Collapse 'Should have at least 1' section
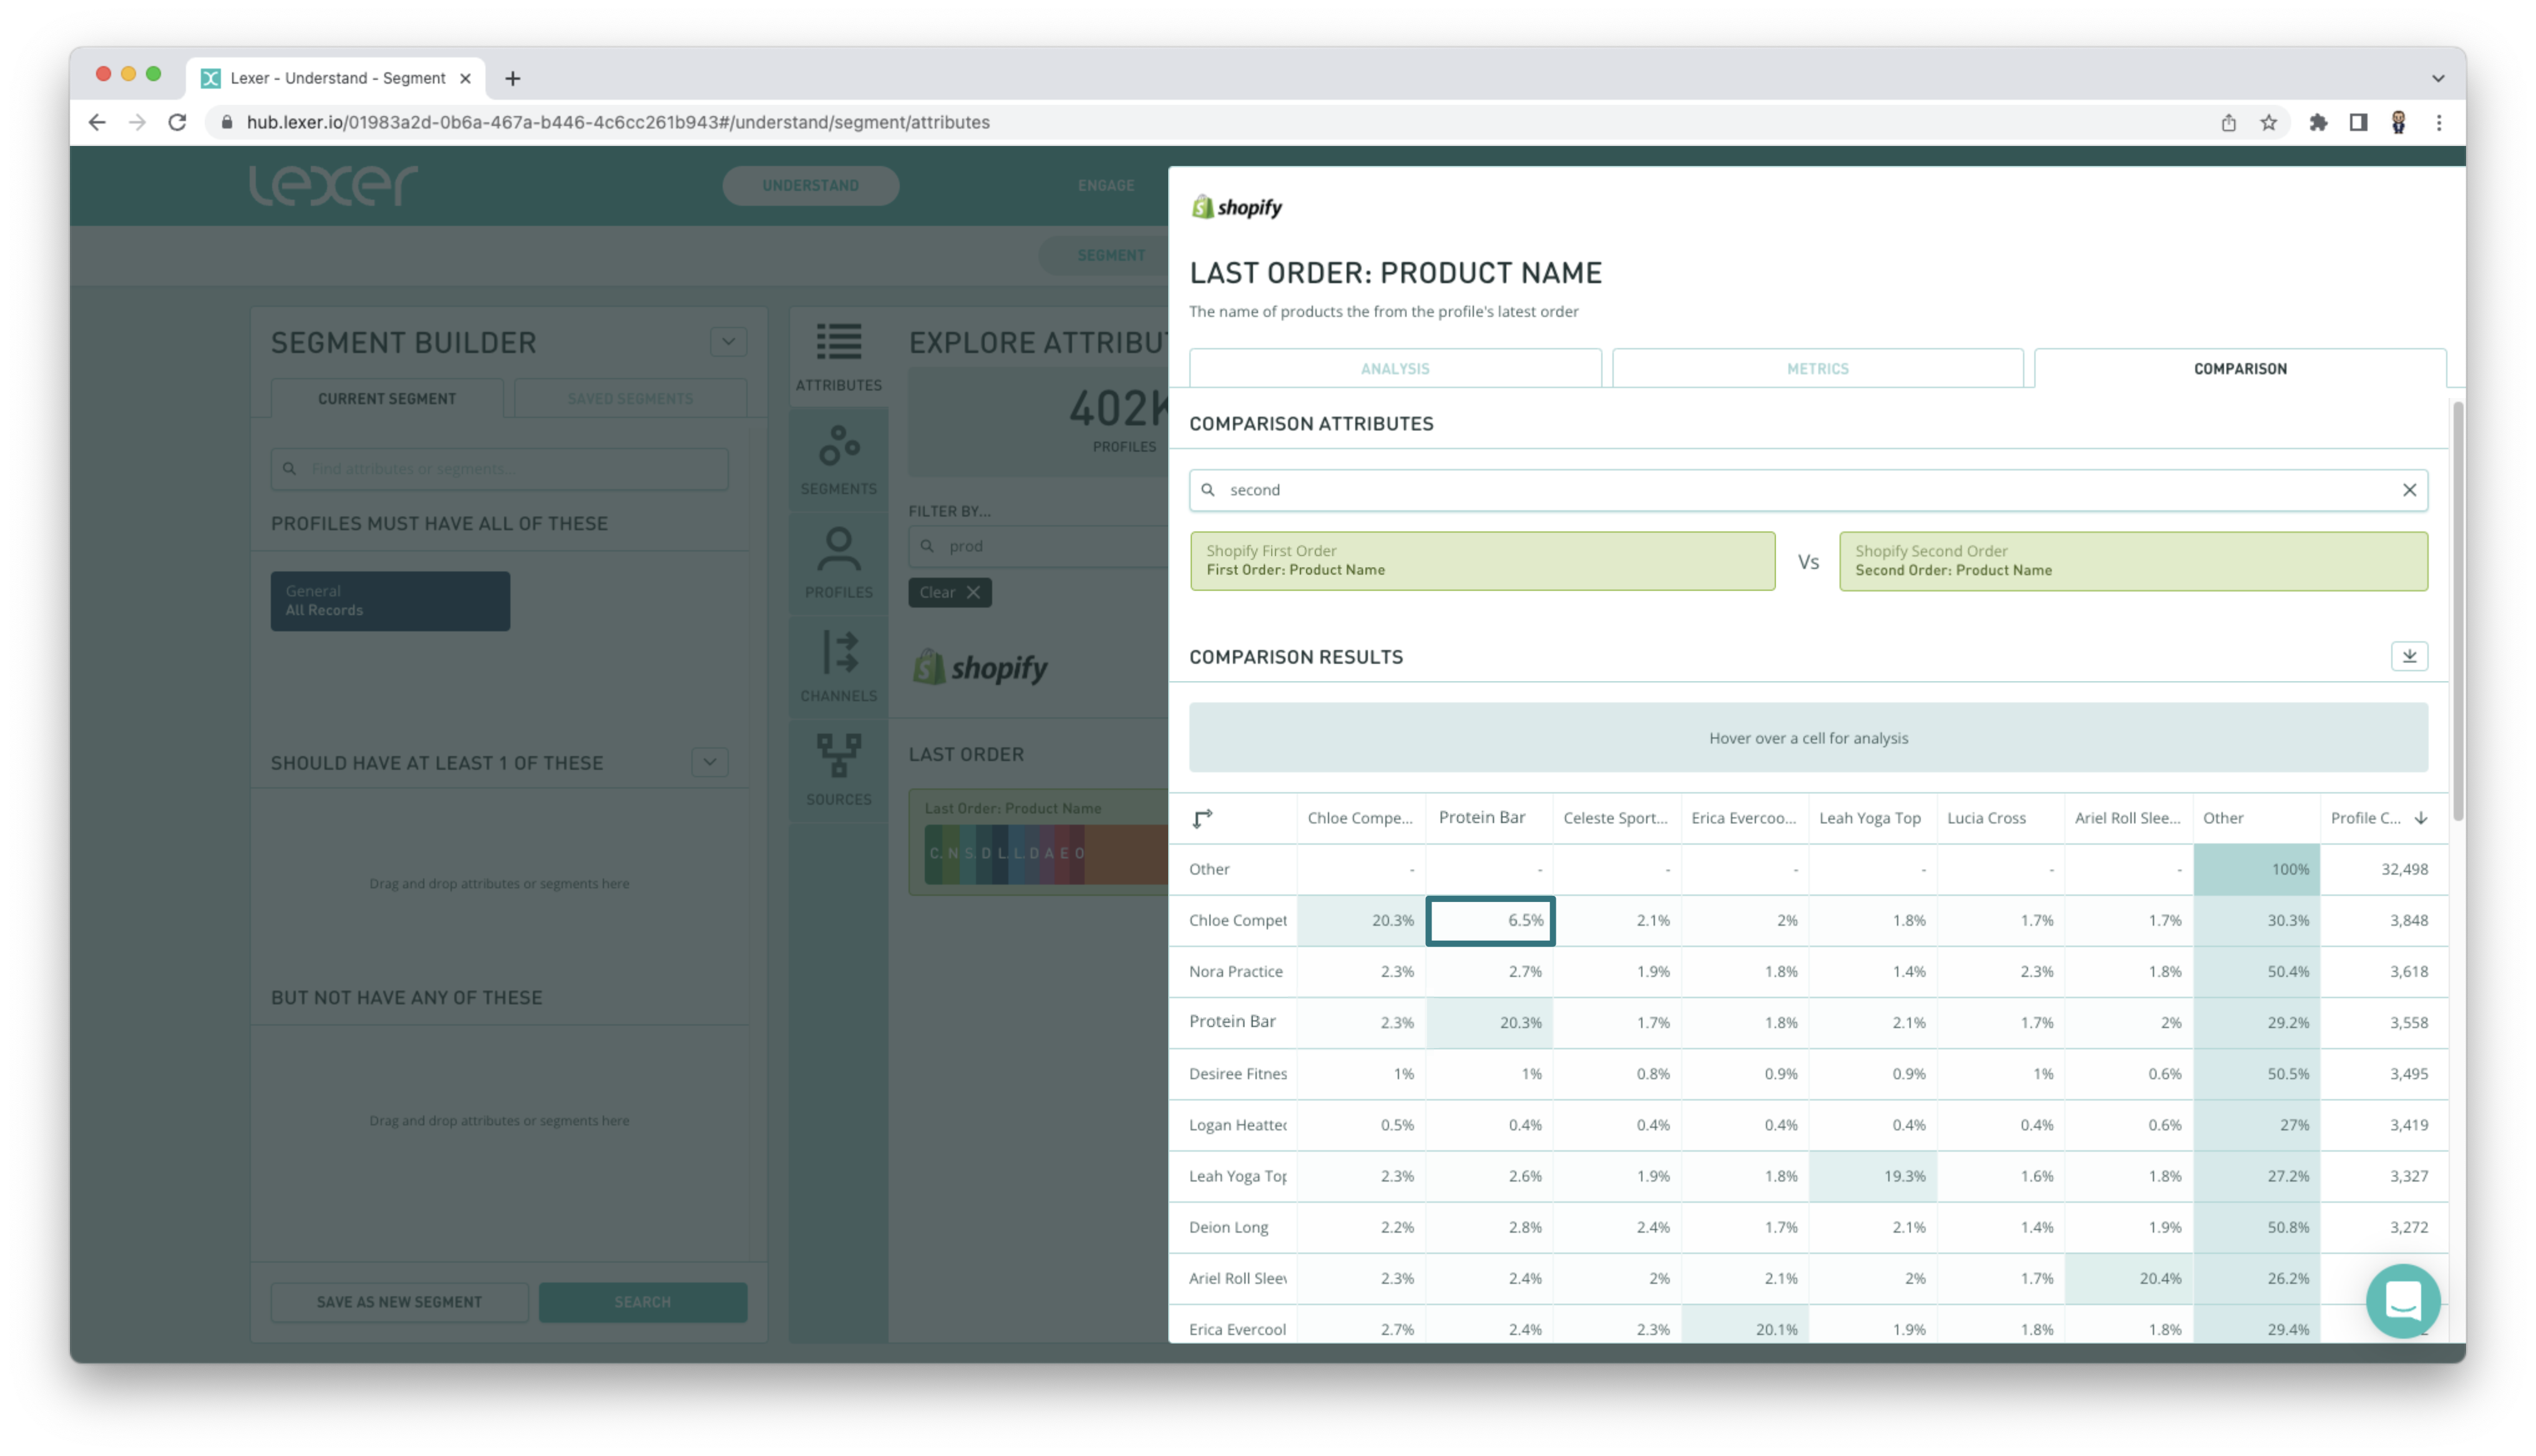Viewport: 2536px width, 1456px height. coord(709,762)
